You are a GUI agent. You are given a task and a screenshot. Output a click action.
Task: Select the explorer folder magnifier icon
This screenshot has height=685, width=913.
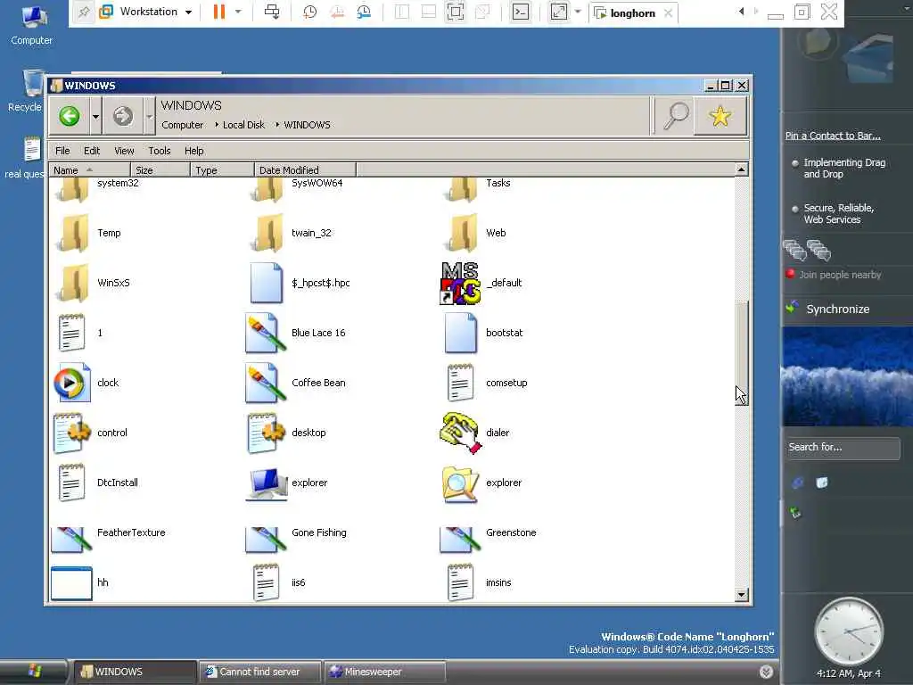pyautogui.click(x=460, y=484)
